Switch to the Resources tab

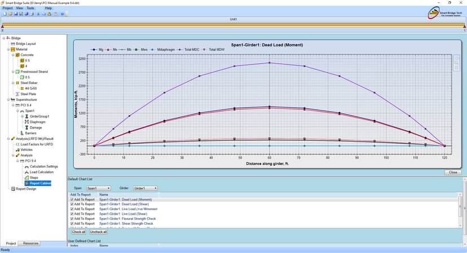pyautogui.click(x=30, y=243)
